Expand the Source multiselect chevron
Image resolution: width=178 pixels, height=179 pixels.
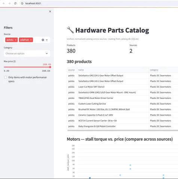[x=47, y=40]
